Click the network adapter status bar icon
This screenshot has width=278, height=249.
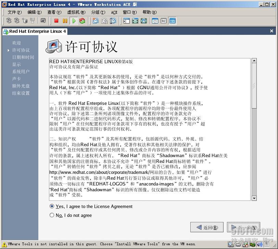pos(252,245)
